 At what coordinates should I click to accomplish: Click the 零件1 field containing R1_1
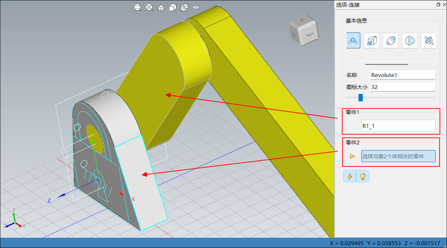(398, 126)
